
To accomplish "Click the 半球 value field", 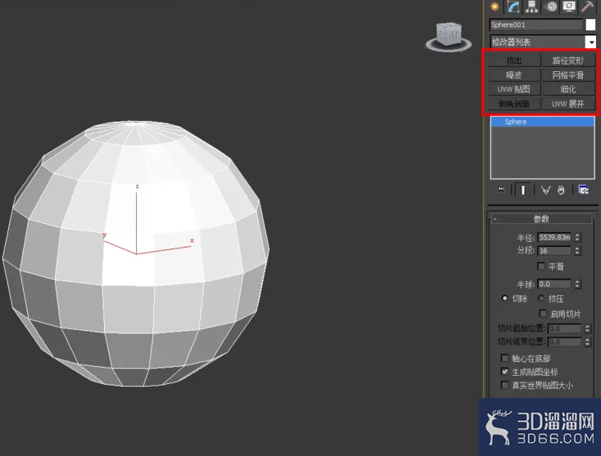I will coord(554,284).
